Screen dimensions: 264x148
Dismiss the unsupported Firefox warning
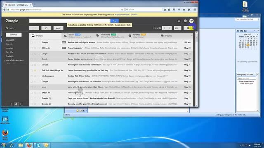pyautogui.click(x=134, y=15)
